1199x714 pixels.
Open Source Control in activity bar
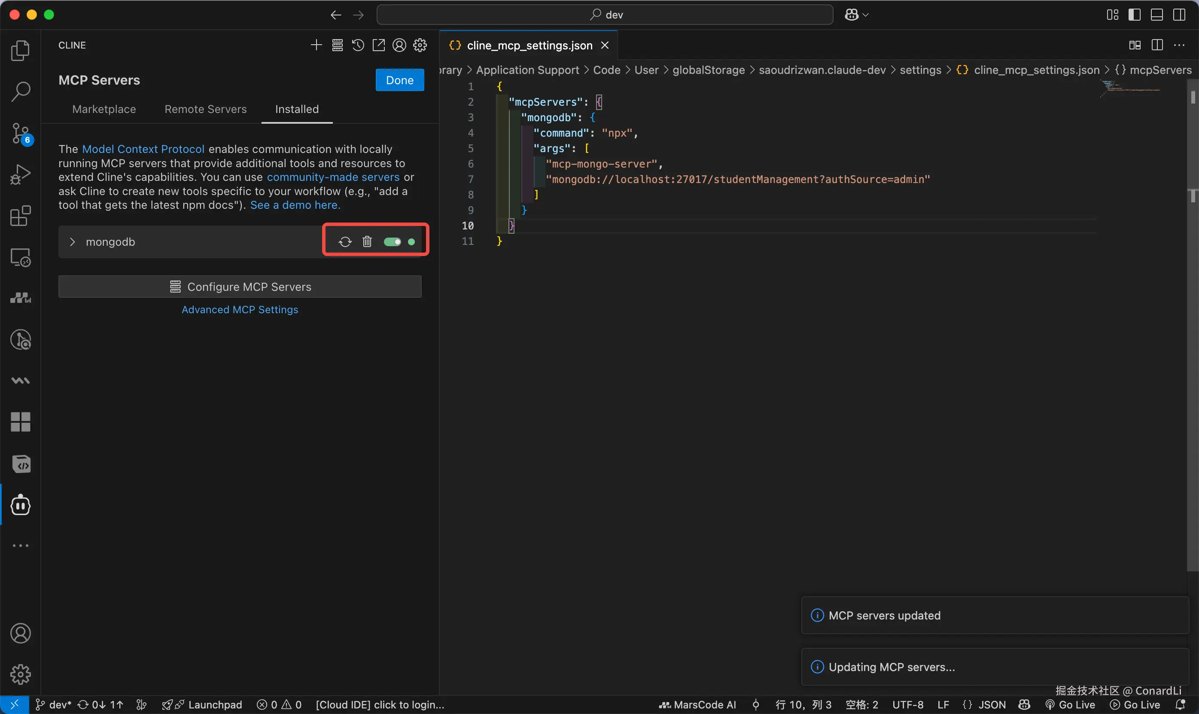pos(21,133)
